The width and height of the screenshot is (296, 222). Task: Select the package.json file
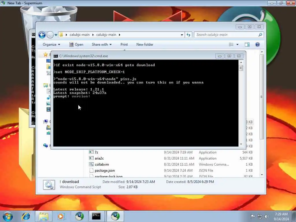tap(171, 171)
